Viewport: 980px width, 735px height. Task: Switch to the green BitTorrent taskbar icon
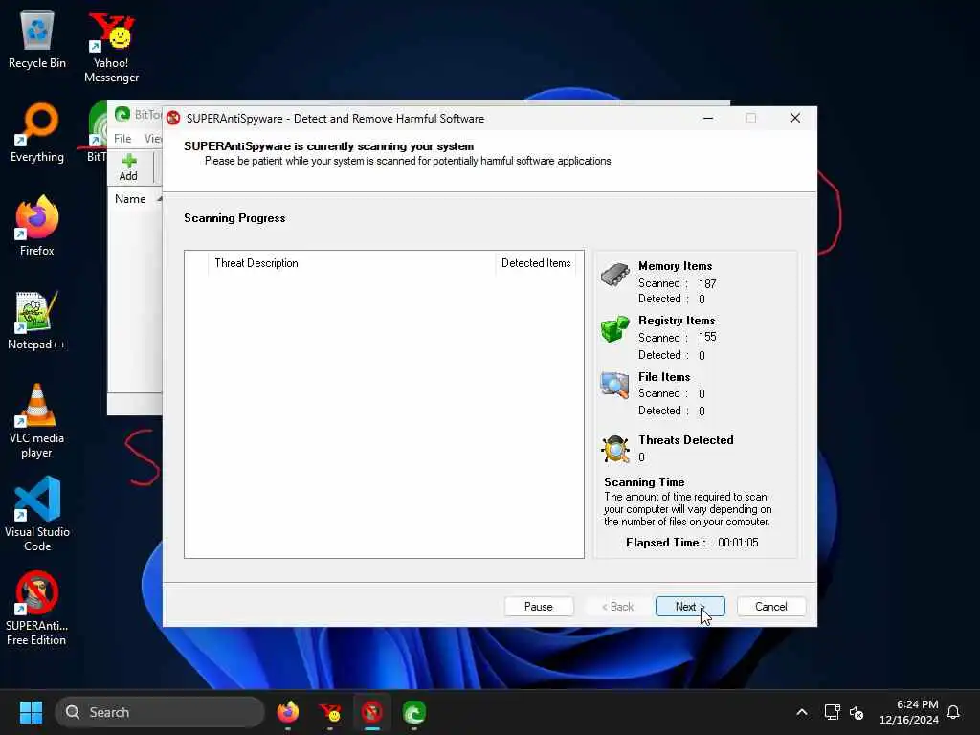pos(413,712)
